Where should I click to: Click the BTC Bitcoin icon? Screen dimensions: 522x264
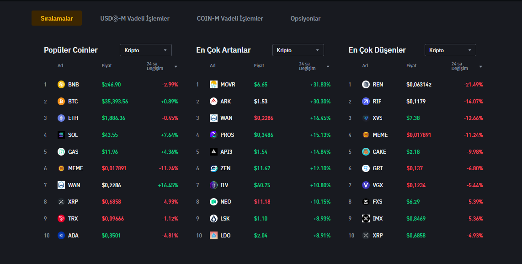pos(61,102)
